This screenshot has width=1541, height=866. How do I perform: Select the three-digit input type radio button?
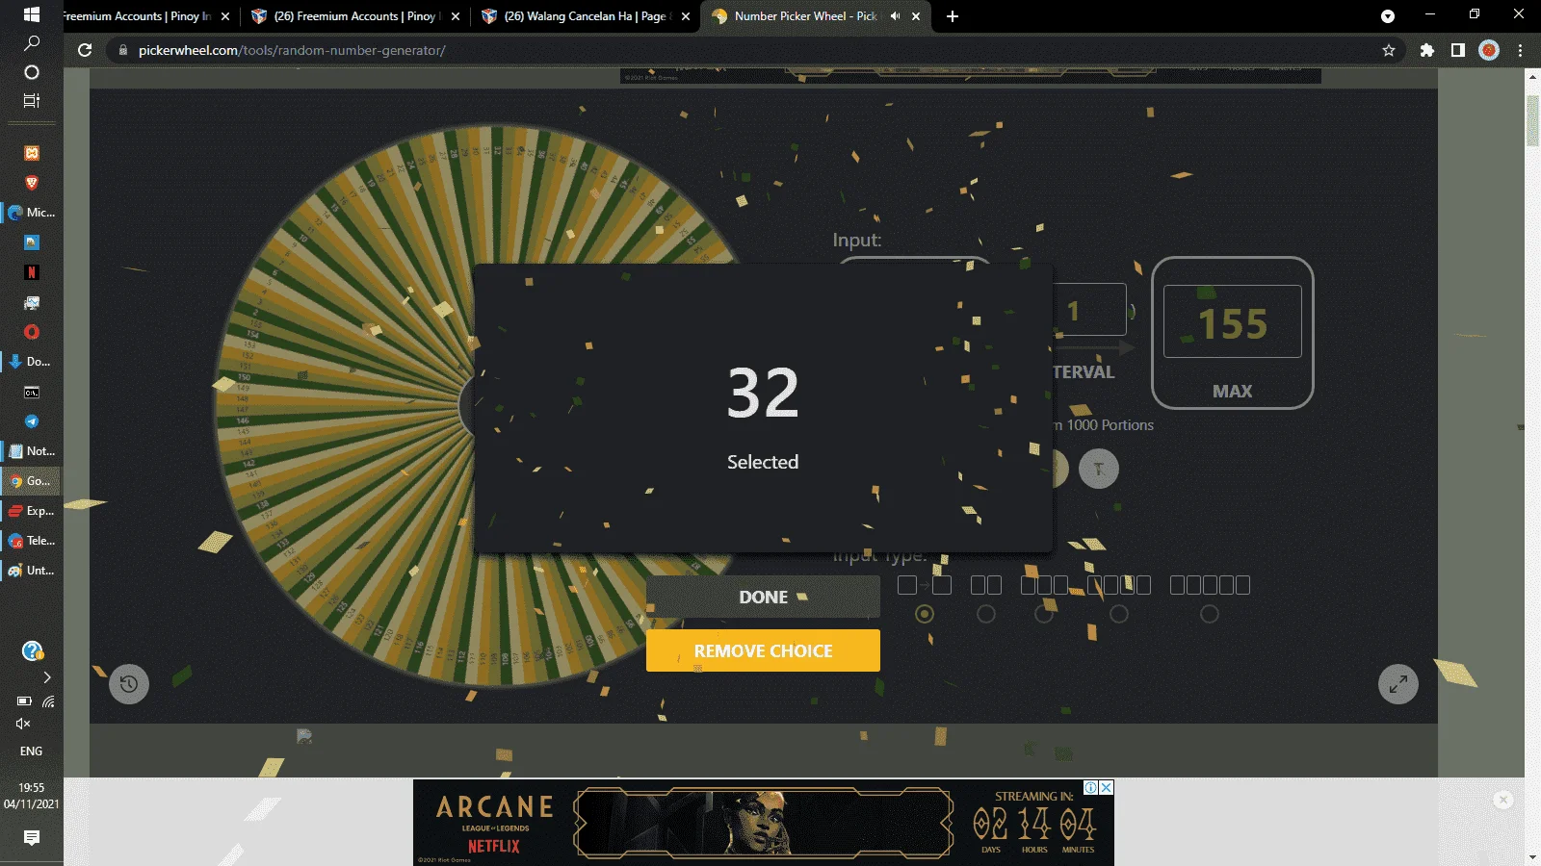pyautogui.click(x=1044, y=614)
